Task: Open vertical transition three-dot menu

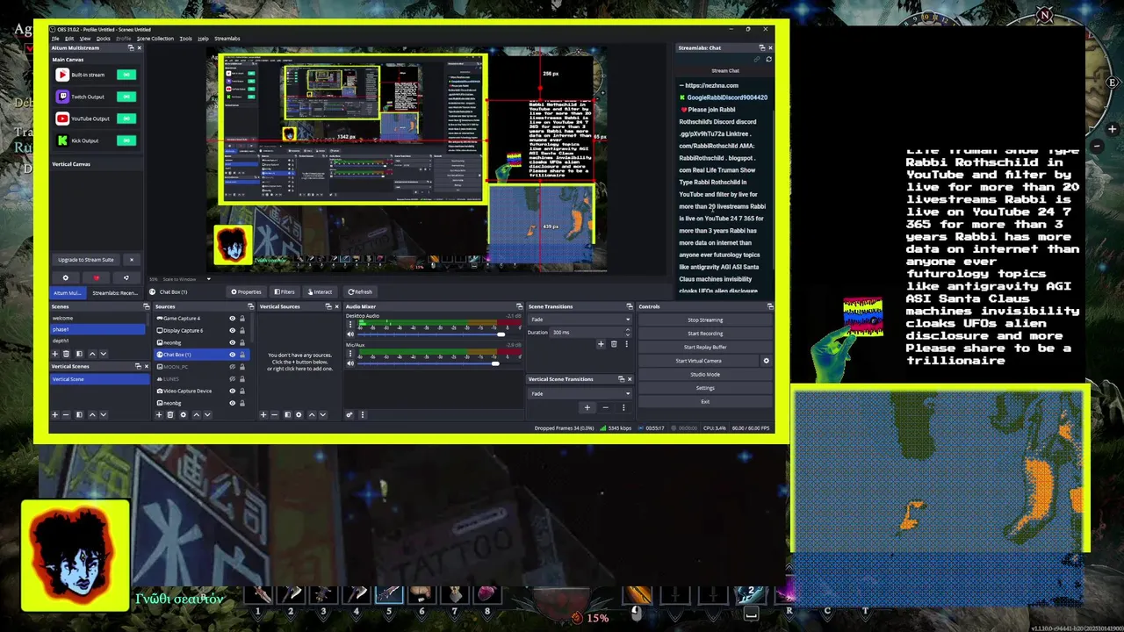Action: 623,407
